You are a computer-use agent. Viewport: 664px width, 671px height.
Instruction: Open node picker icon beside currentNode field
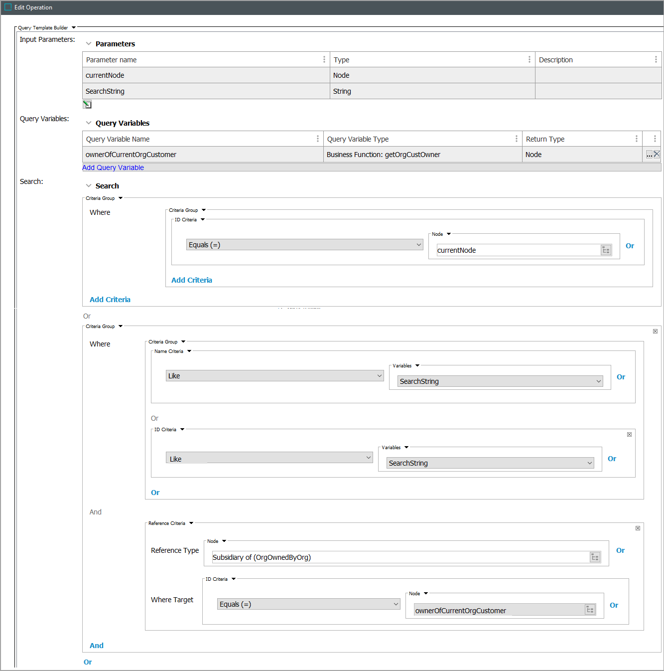[606, 250]
